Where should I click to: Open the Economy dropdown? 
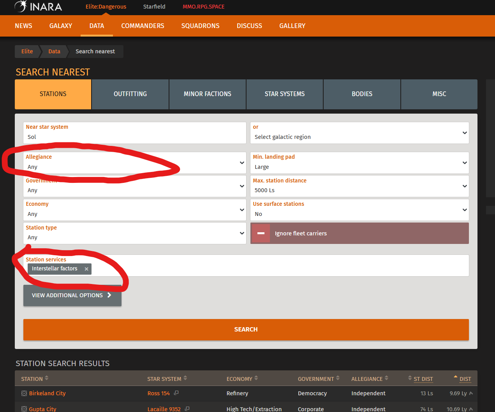click(135, 210)
